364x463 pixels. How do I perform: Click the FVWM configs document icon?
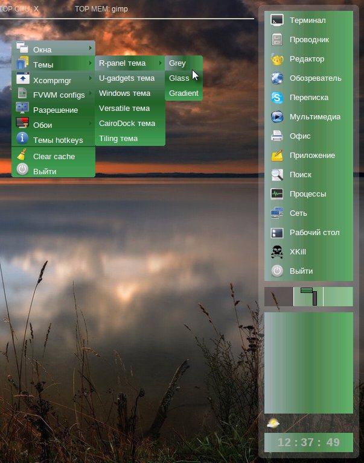click(x=22, y=93)
